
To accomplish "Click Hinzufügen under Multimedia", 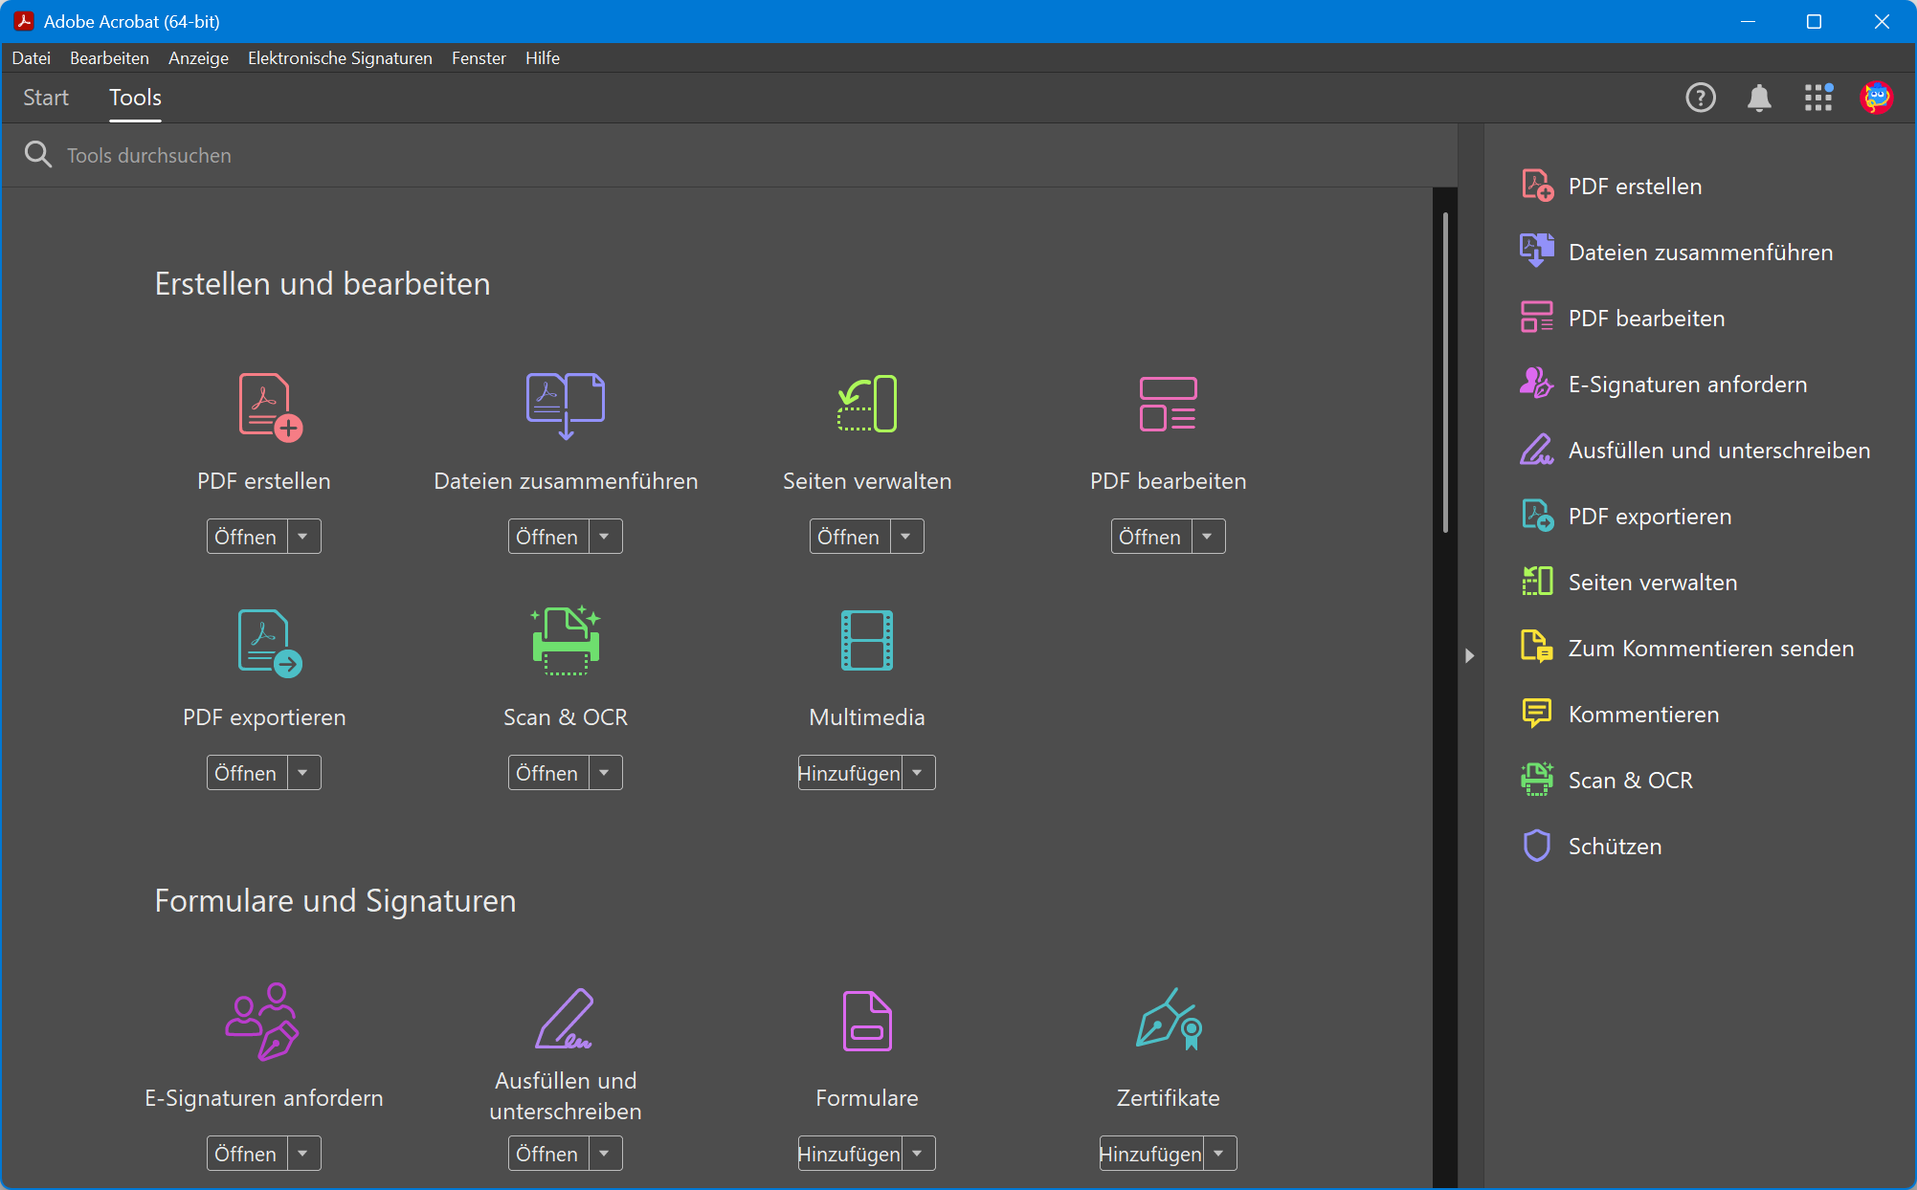I will (849, 773).
